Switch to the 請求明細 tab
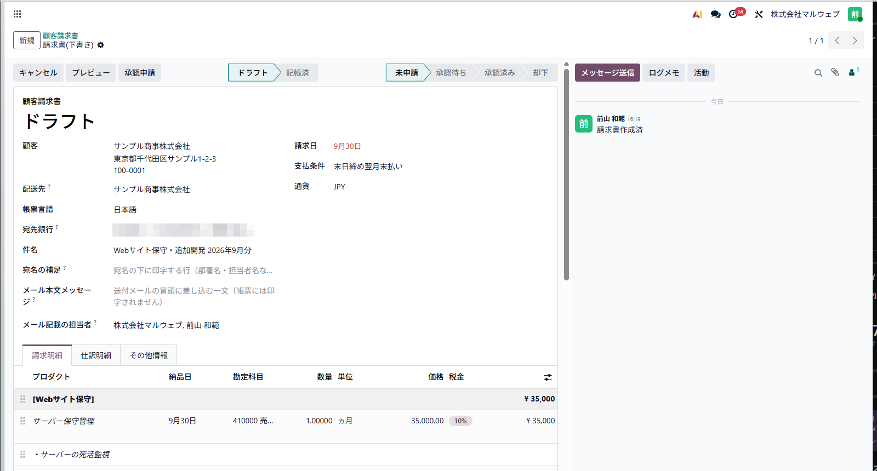Viewport: 877px width, 471px height. 47,355
